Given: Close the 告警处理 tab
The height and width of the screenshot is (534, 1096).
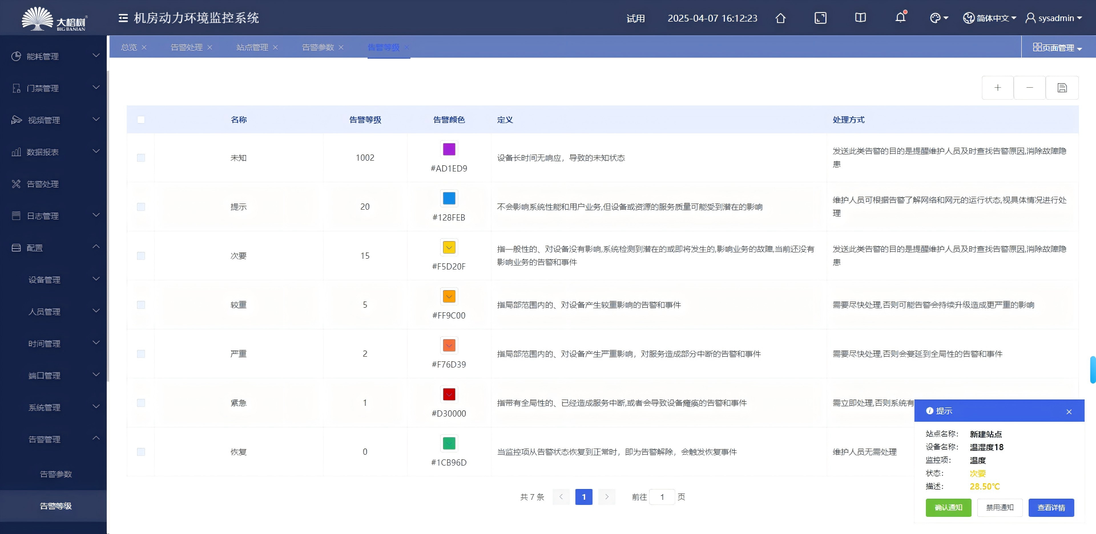Looking at the screenshot, I should pyautogui.click(x=209, y=47).
